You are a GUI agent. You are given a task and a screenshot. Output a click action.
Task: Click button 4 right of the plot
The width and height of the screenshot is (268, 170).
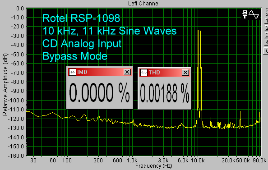coord(266,42)
